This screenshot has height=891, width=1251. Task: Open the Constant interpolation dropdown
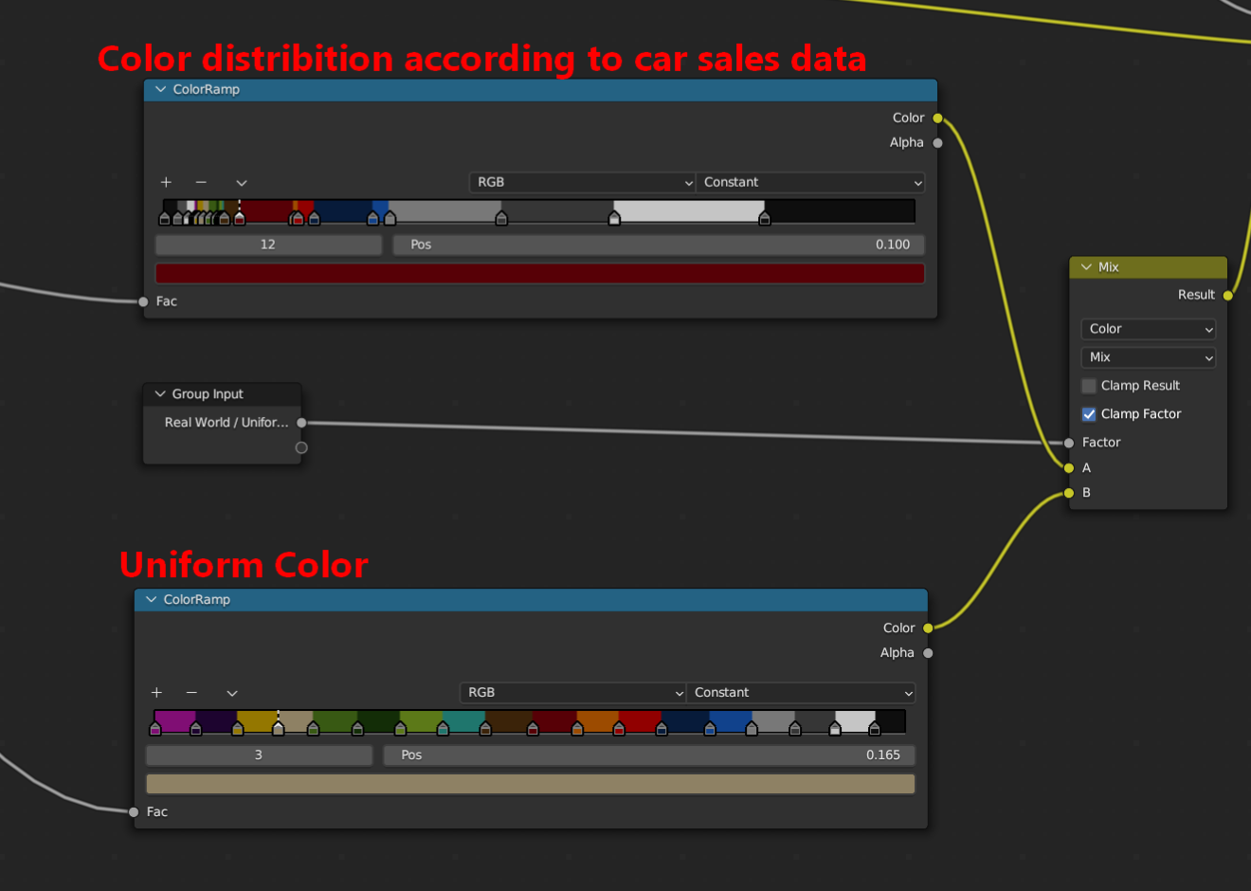(809, 182)
